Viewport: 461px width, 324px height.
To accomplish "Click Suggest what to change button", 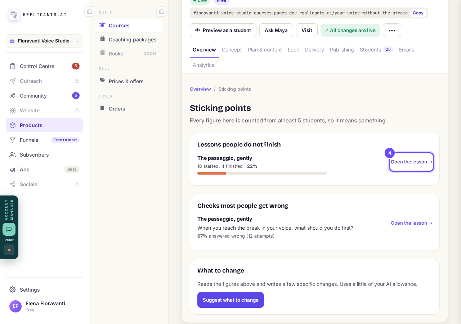I will coord(230,300).
